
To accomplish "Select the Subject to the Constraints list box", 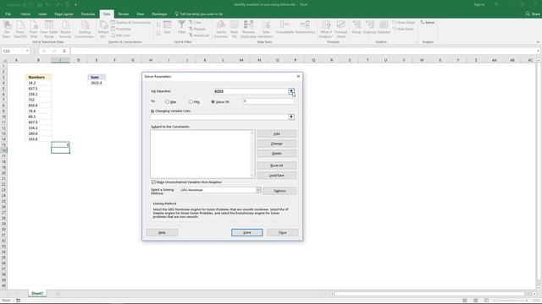I will click(x=202, y=154).
